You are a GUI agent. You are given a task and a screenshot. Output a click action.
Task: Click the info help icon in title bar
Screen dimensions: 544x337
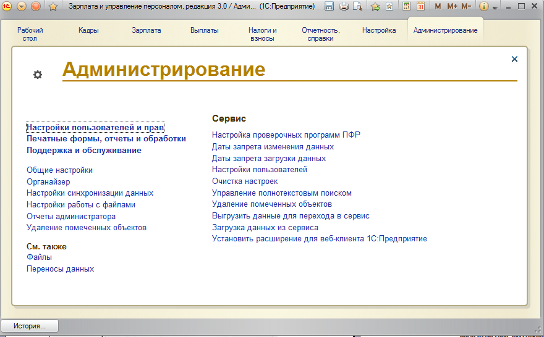[x=484, y=6]
